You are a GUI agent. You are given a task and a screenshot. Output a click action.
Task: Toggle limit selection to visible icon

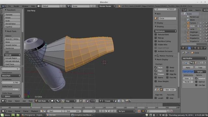point(87,101)
